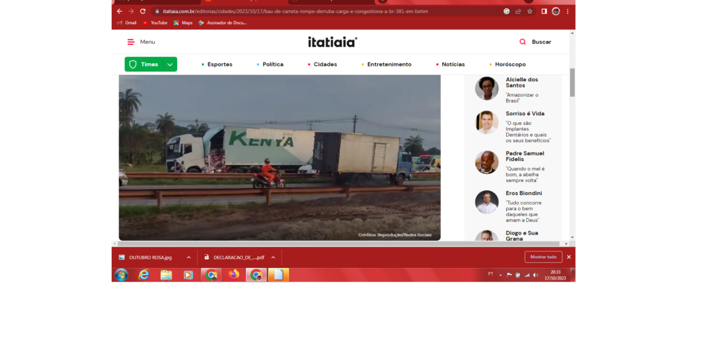
Task: Click the Google icon in address bar
Action: pyautogui.click(x=506, y=11)
